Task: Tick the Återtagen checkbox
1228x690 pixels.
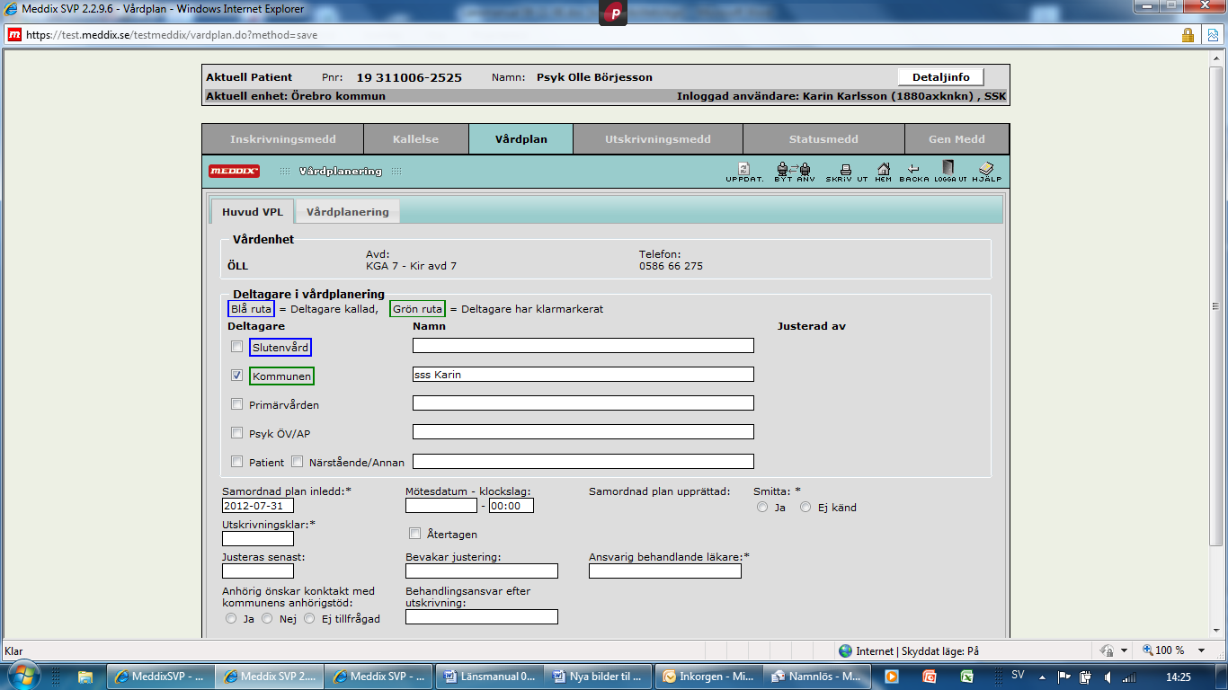Action: pos(414,533)
